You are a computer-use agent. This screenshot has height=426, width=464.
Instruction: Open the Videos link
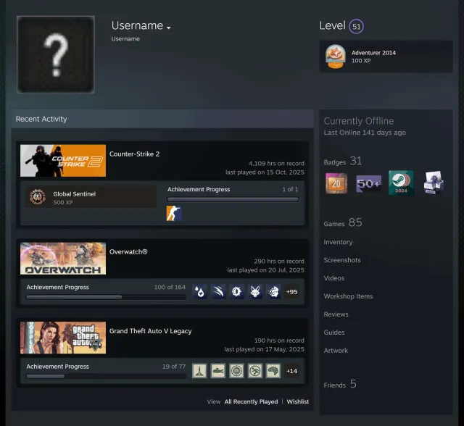[333, 278]
